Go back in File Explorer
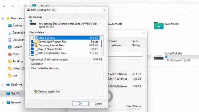 [4, 6]
